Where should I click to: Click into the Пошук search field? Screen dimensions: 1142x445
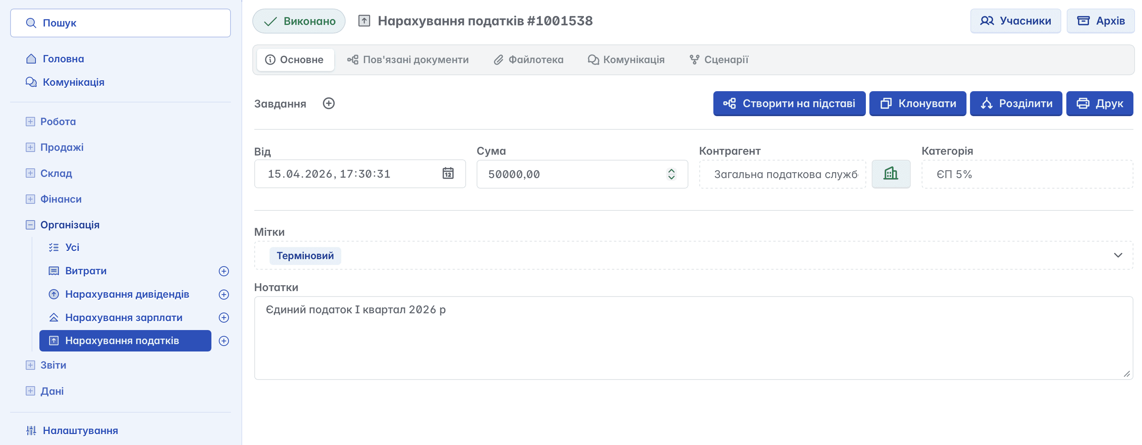pos(121,23)
